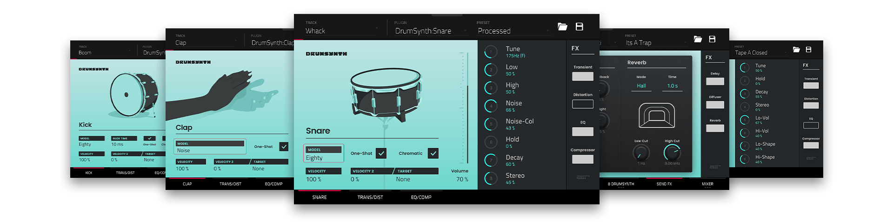Click the High knob in Snare window
893x222 pixels.
pos(491,88)
